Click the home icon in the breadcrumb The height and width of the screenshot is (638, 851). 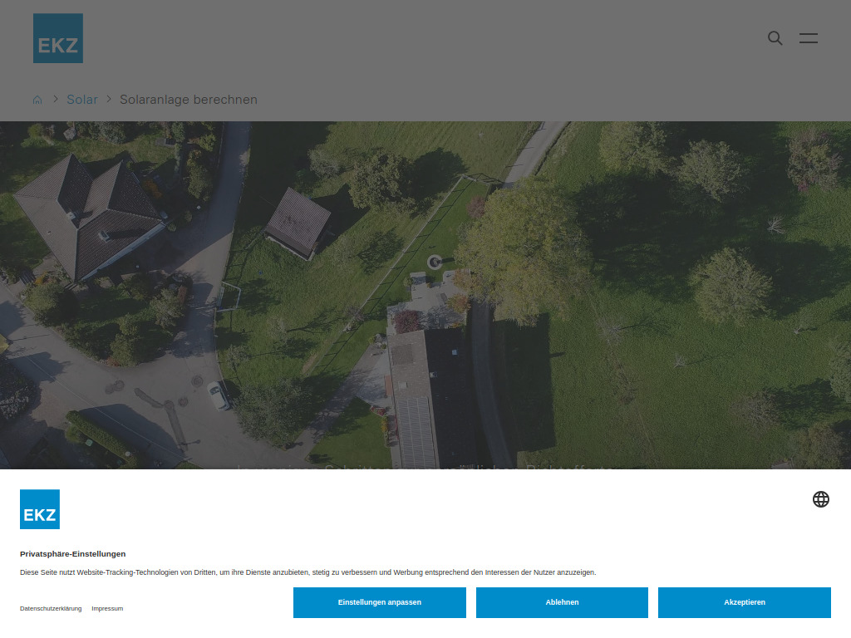(x=37, y=99)
